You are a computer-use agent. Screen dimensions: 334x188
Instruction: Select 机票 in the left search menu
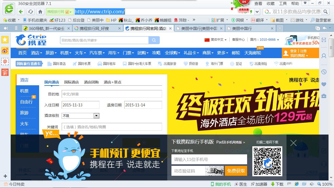click(x=24, y=91)
